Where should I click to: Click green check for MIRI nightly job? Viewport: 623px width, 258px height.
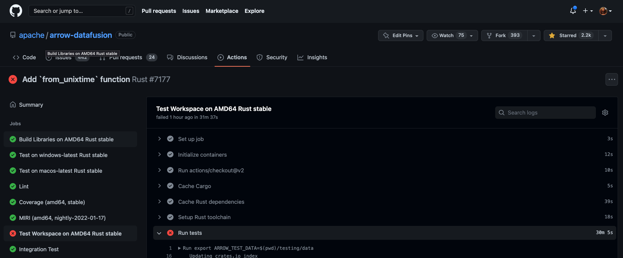(13, 218)
